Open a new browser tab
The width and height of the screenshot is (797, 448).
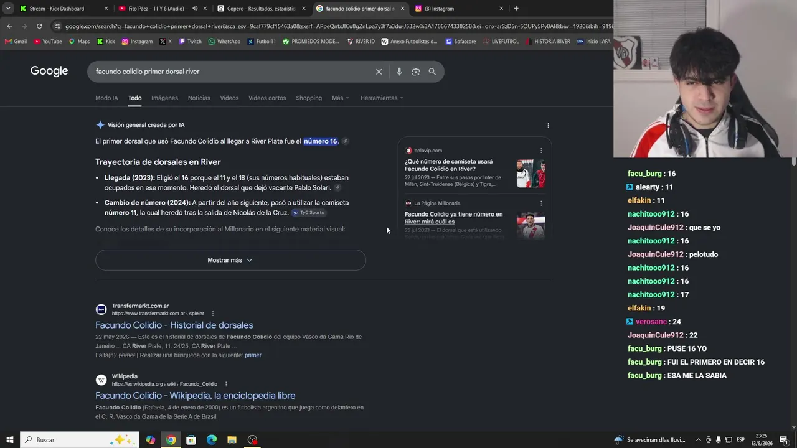[x=516, y=9]
